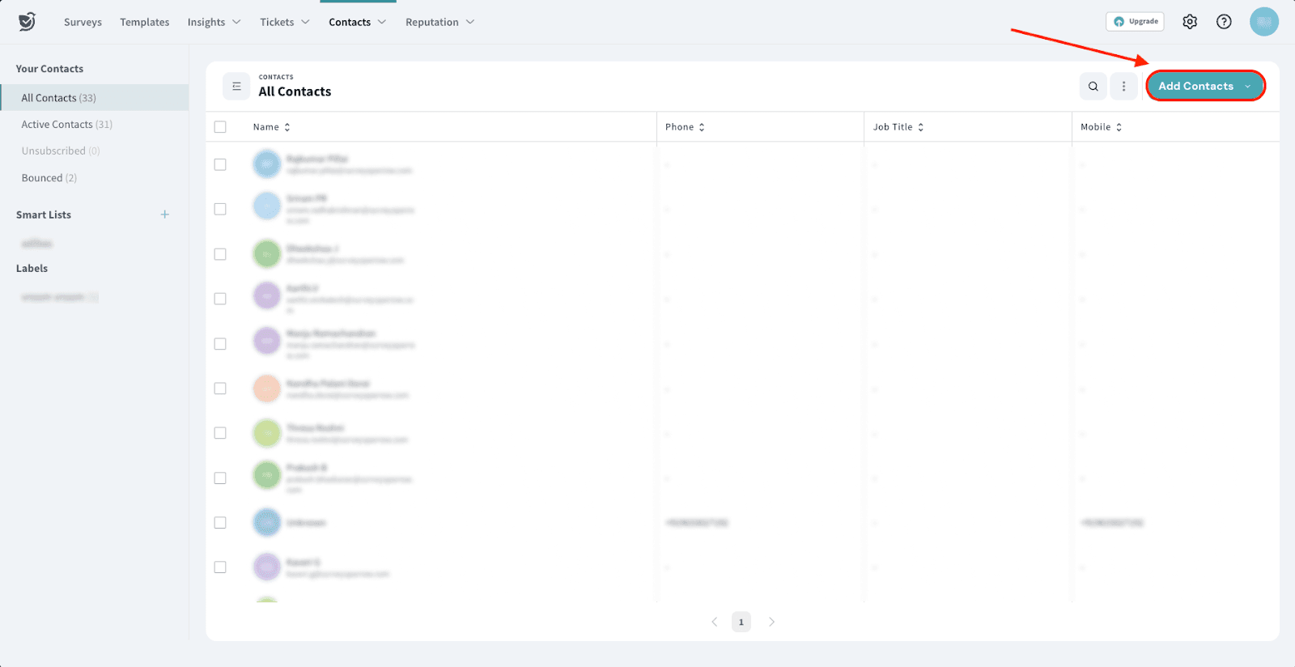Go to the Surveys tab
This screenshot has width=1295, height=667.
point(83,22)
